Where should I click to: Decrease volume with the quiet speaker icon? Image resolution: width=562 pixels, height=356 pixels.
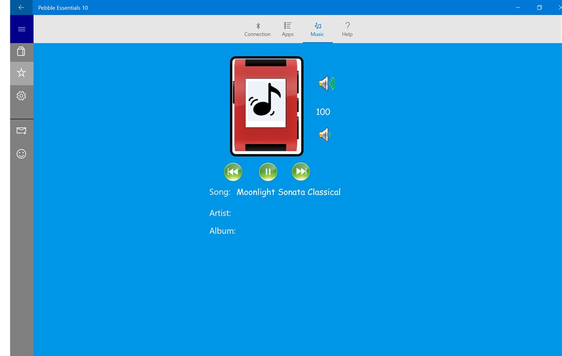[325, 134]
